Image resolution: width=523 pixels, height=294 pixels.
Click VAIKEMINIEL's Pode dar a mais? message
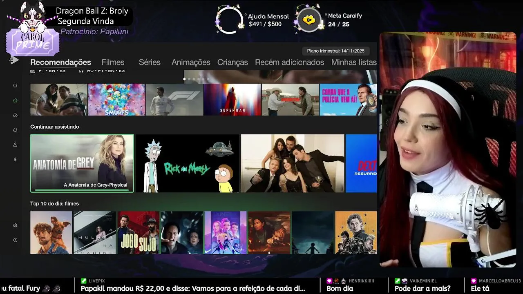[422, 288]
